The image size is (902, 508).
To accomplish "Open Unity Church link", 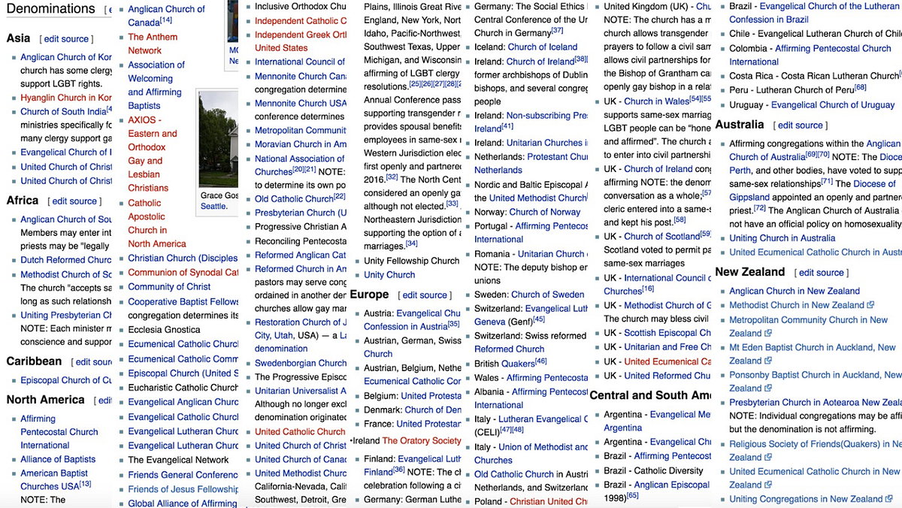I will (x=389, y=275).
